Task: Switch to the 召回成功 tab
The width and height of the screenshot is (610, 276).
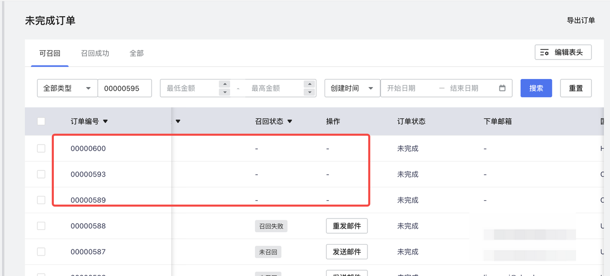Action: (95, 53)
